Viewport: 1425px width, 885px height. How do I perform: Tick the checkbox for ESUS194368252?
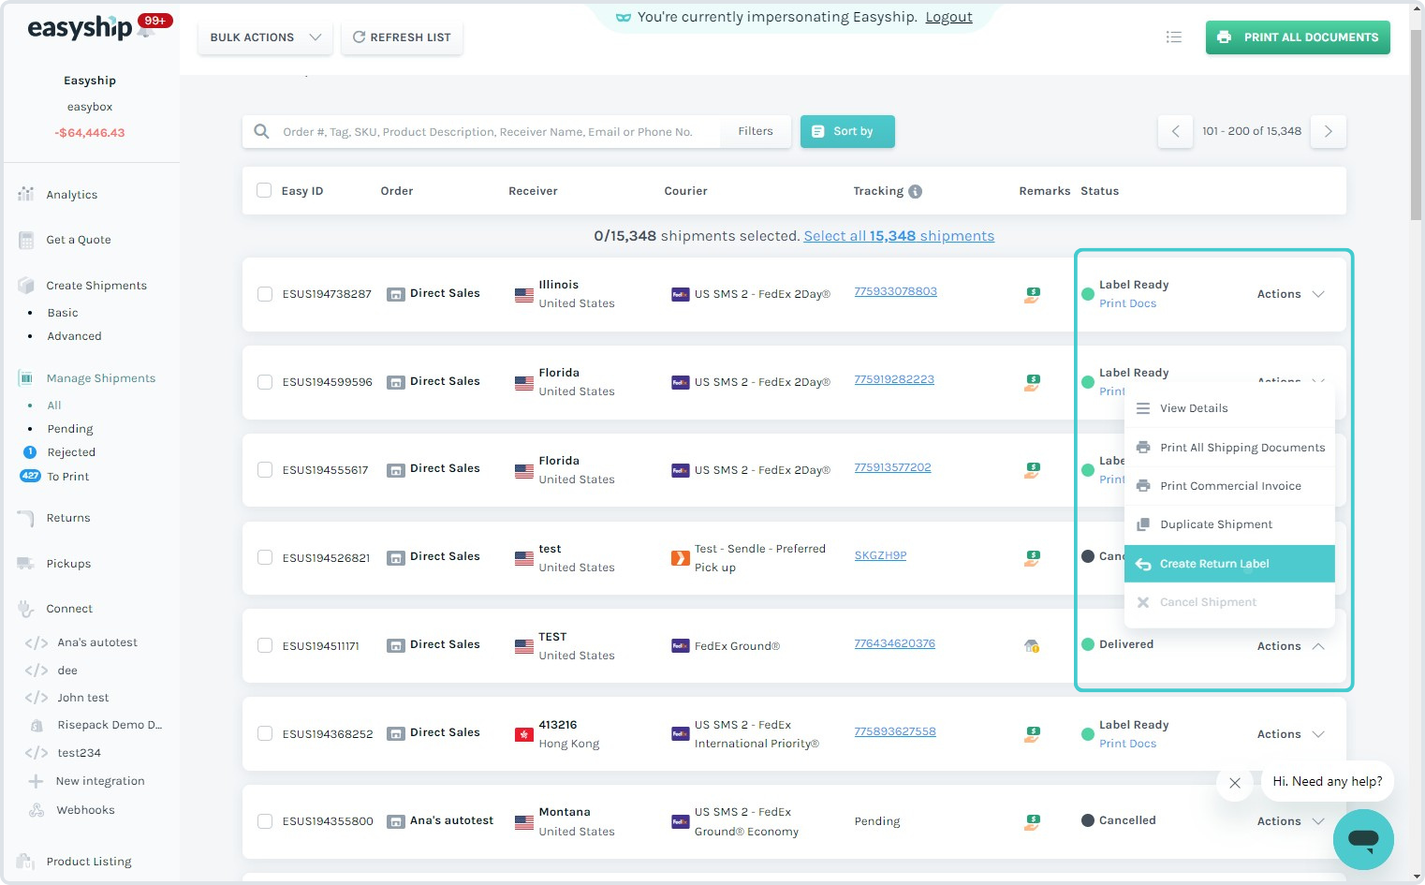tap(265, 734)
